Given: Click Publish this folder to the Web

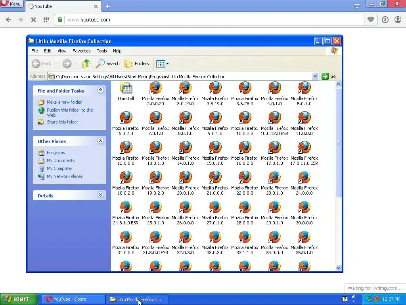Looking at the screenshot, I should (70, 112).
